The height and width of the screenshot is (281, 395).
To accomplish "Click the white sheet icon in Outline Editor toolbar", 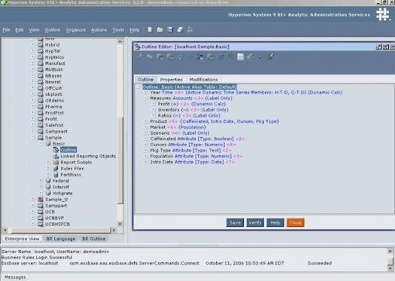I will 241,57.
